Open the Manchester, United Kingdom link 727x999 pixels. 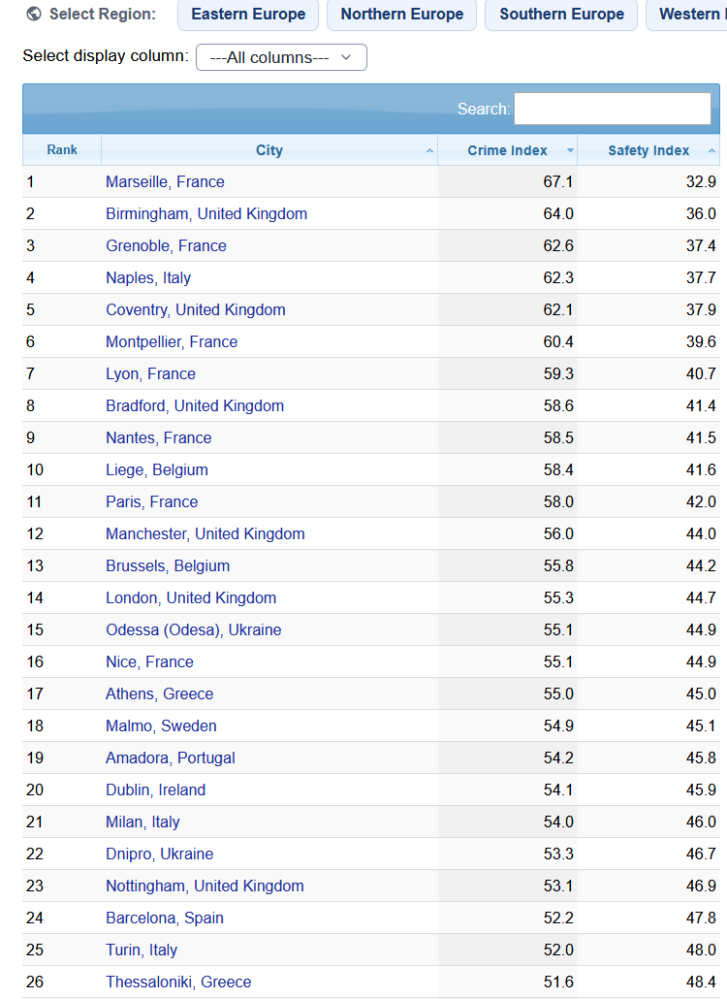tap(205, 533)
